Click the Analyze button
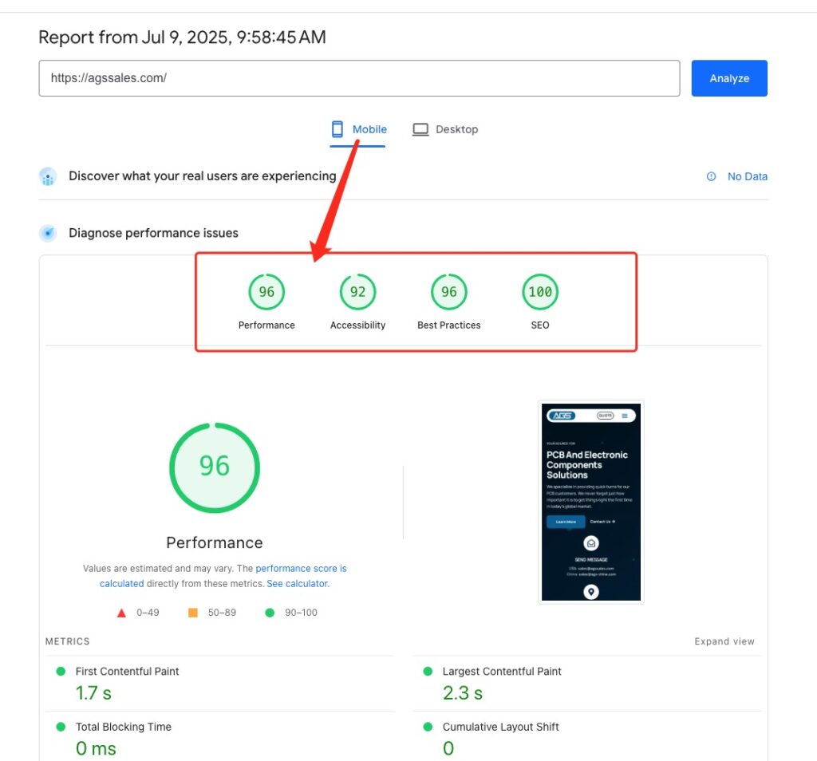 coord(728,77)
